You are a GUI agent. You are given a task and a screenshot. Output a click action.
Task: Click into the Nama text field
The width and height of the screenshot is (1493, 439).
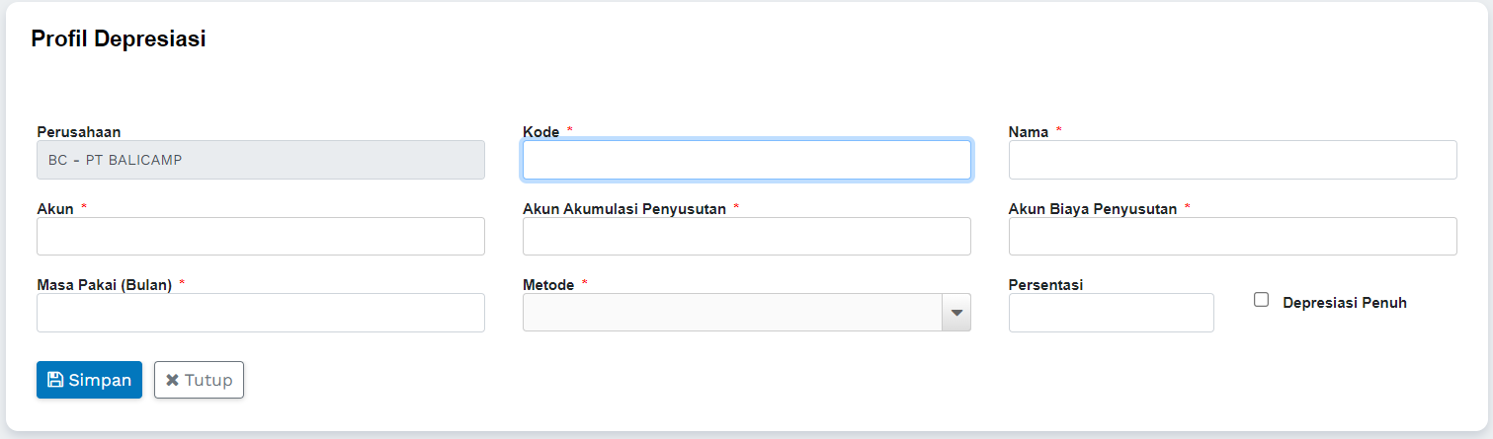1232,160
